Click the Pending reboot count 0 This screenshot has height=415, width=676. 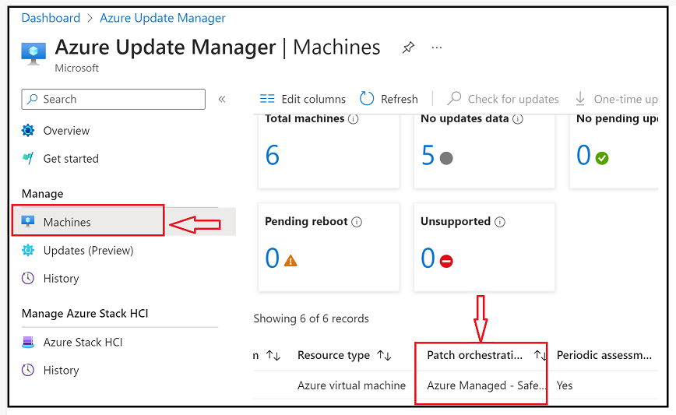point(273,258)
